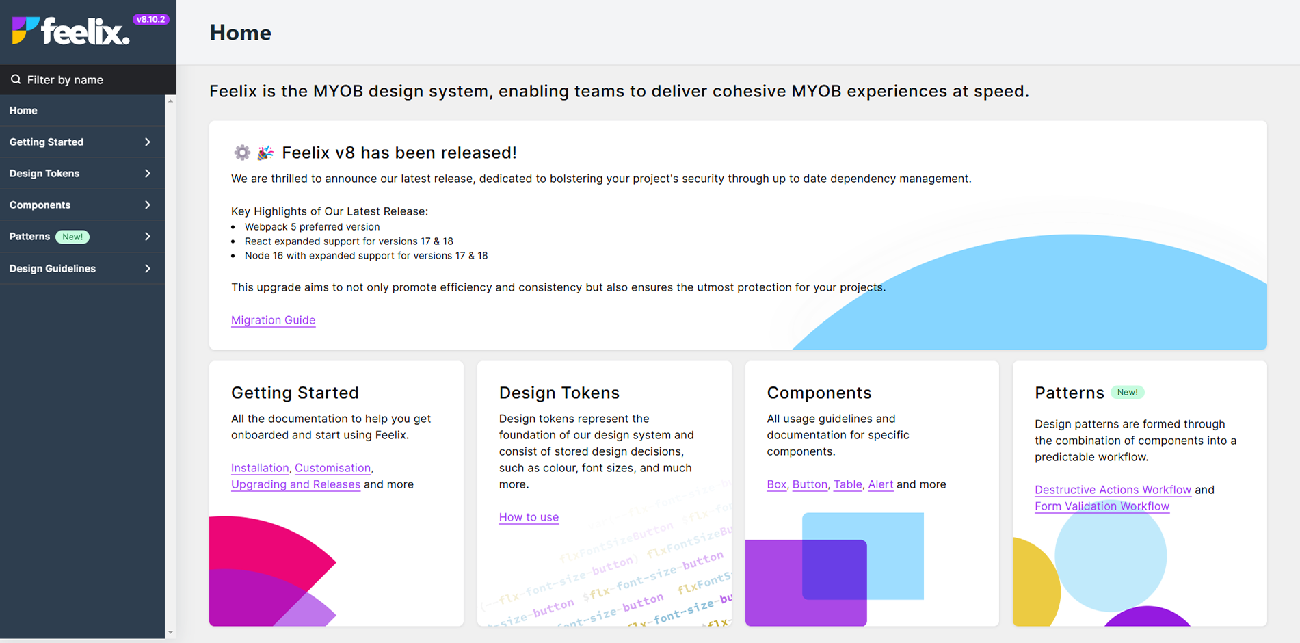This screenshot has height=643, width=1300.
Task: Click the Patterns card heading
Action: [1070, 393]
